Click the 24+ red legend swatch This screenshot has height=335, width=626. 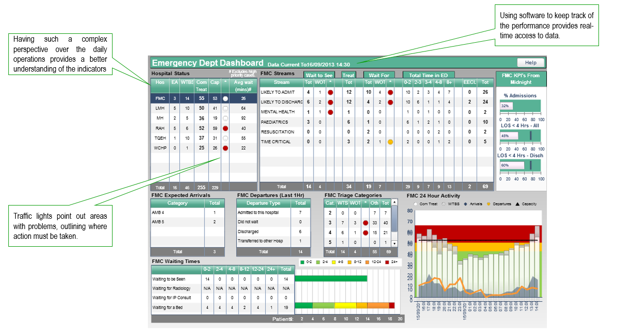pyautogui.click(x=387, y=262)
